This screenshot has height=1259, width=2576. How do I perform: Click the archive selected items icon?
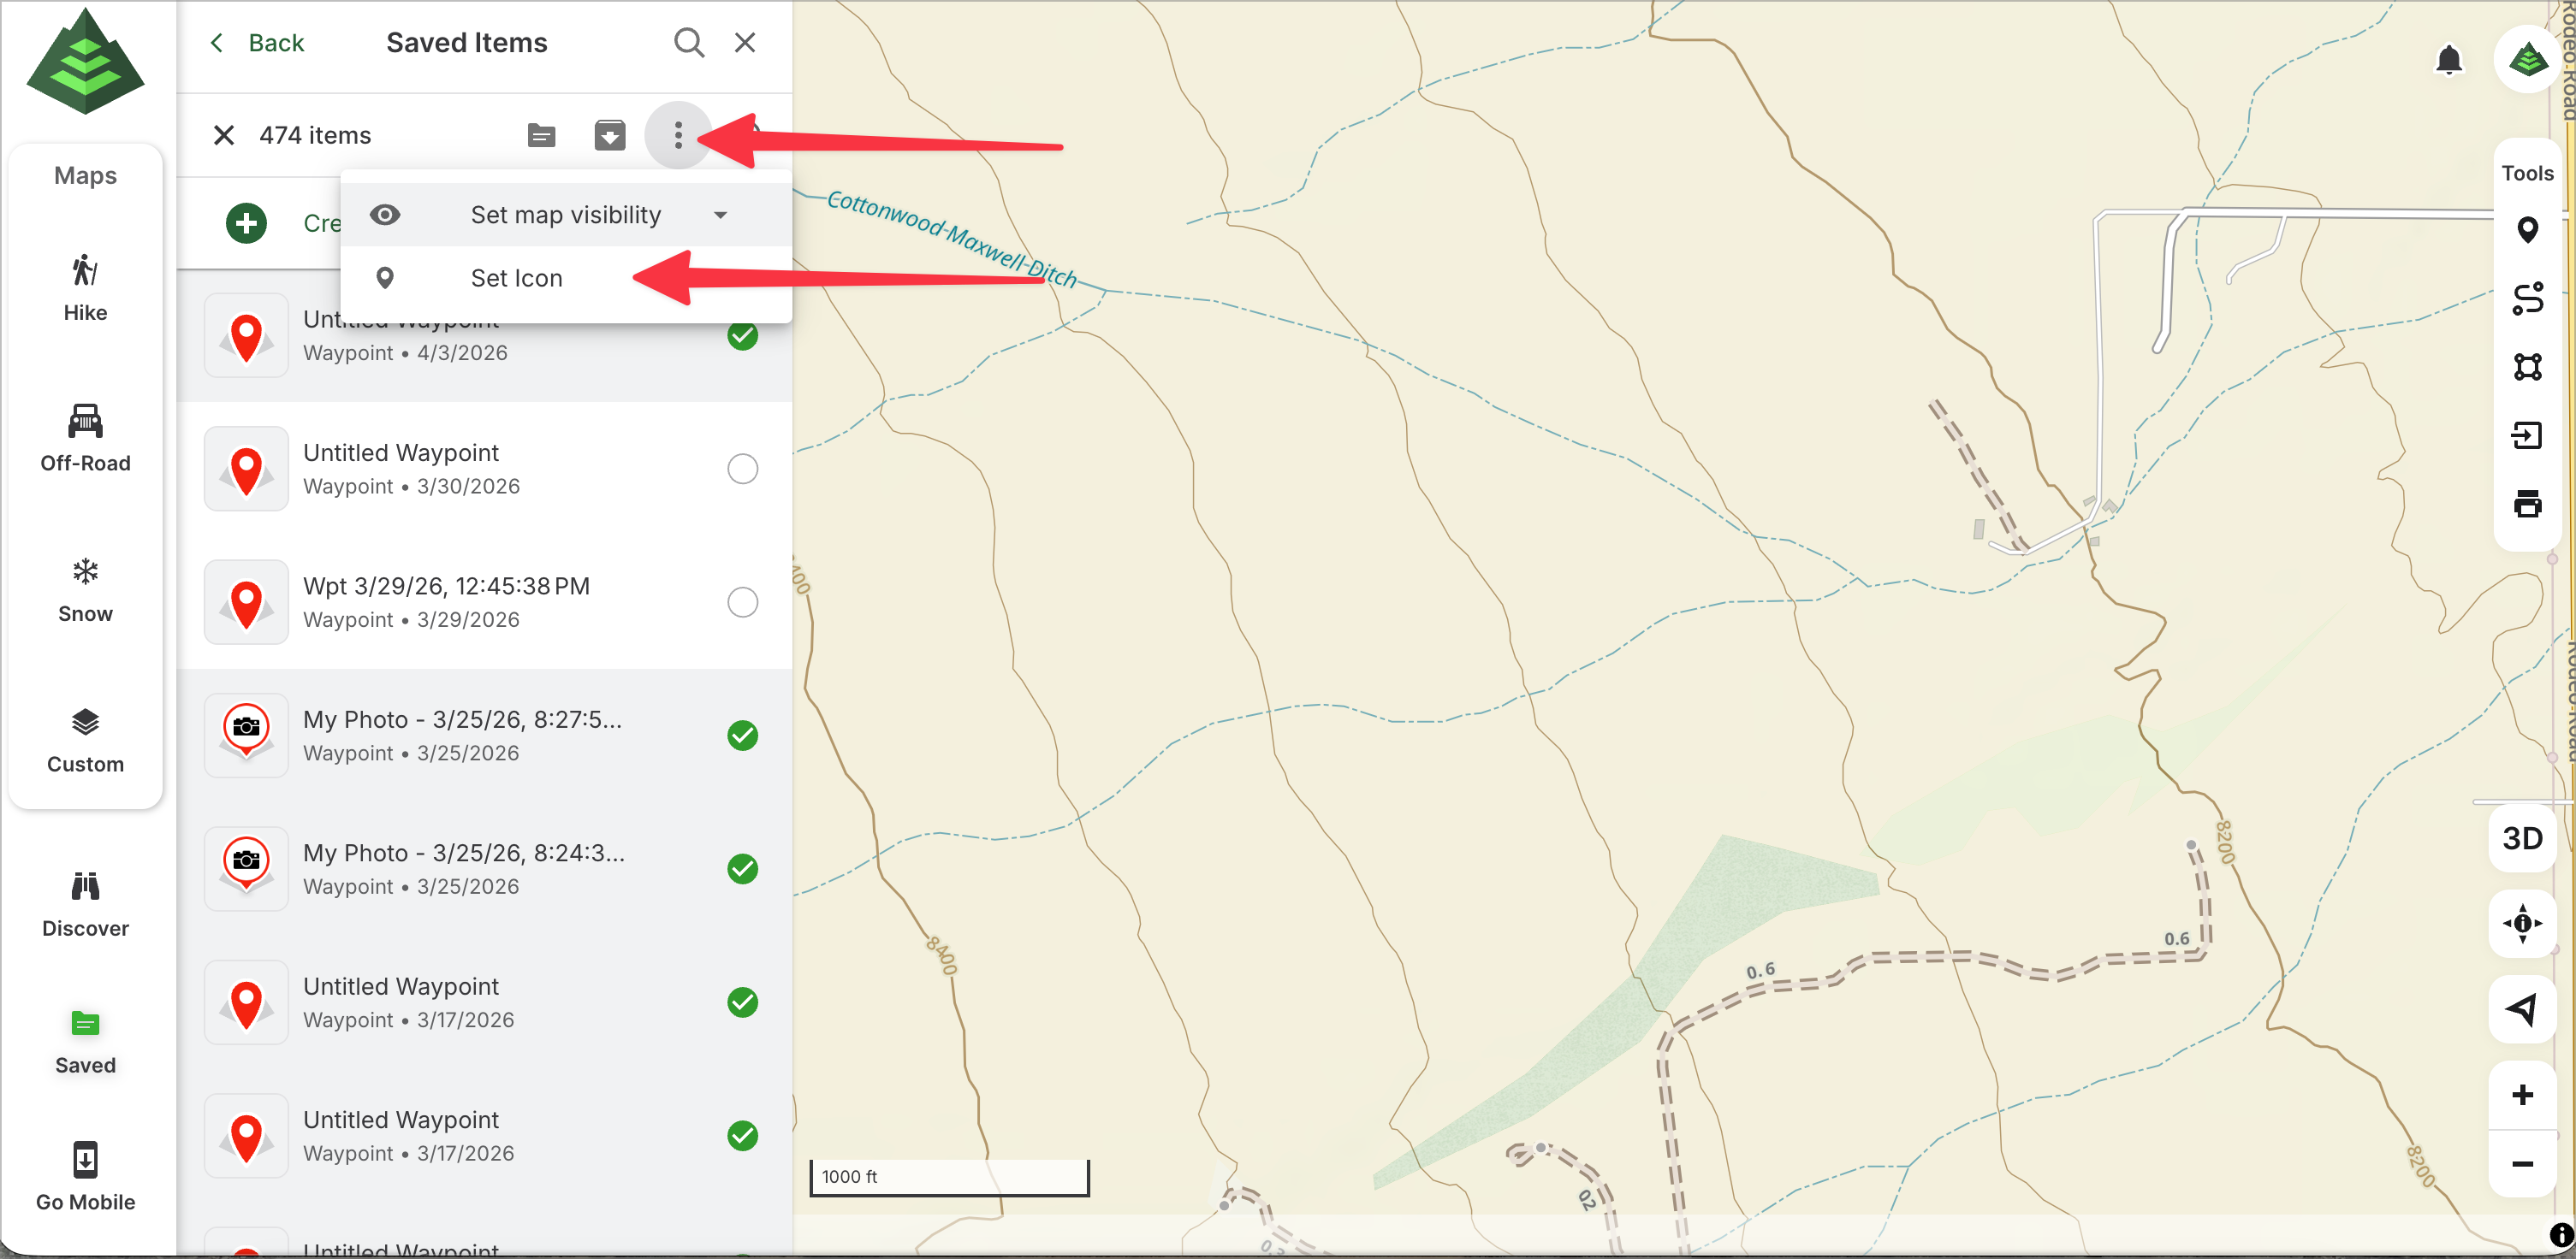click(x=609, y=135)
